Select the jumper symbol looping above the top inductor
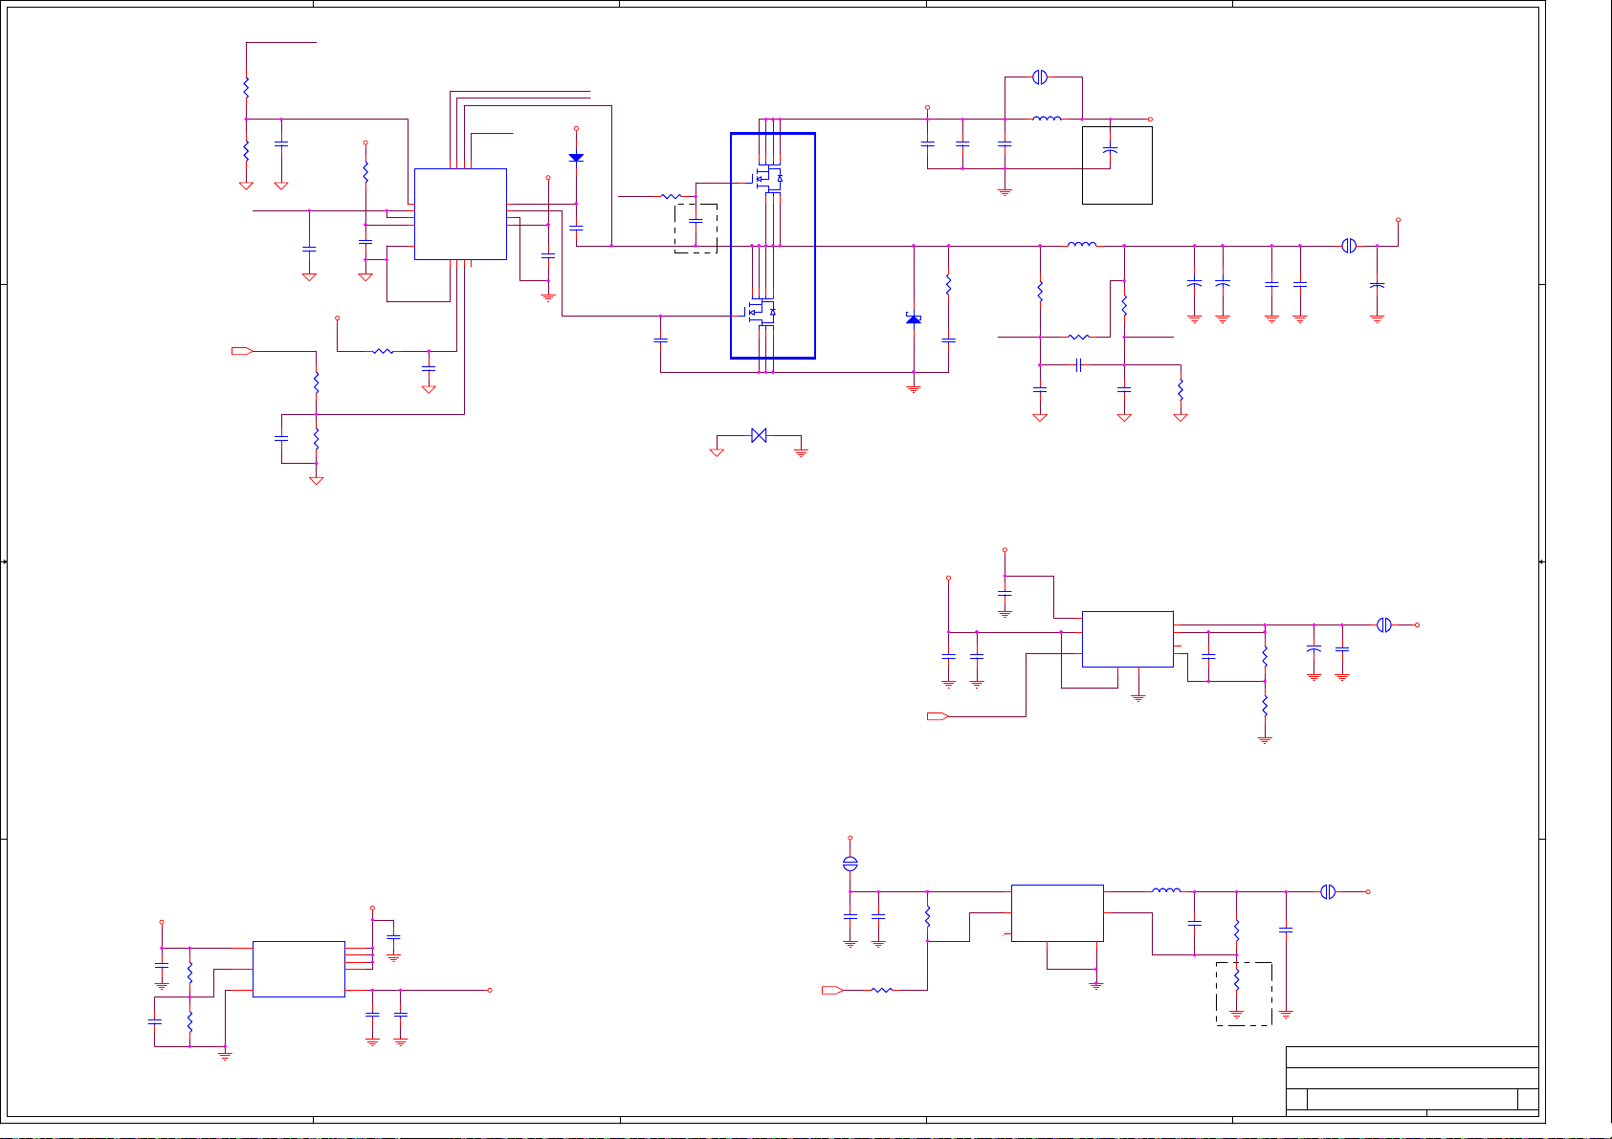This screenshot has width=1612, height=1139. pyautogui.click(x=1041, y=77)
